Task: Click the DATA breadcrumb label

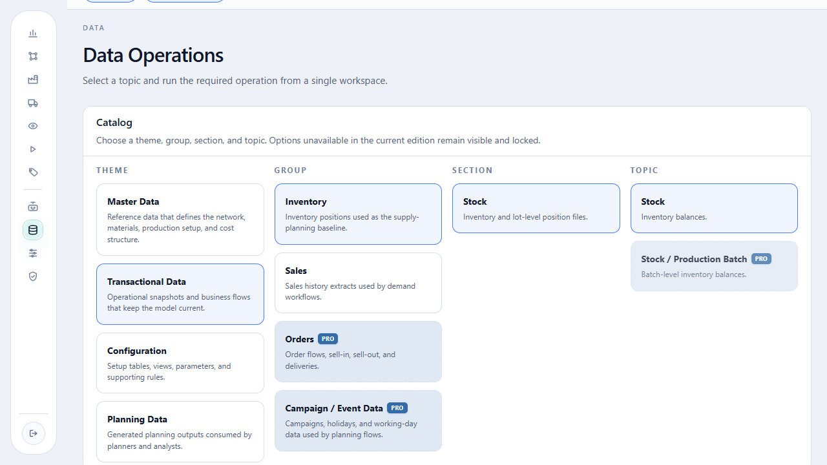Action: [94, 28]
